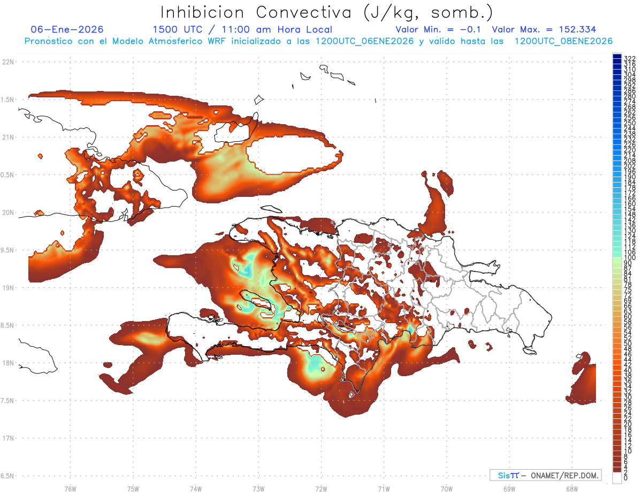
Task: Click the "Valor Max. = 152.334" readout
Action: 544,29
